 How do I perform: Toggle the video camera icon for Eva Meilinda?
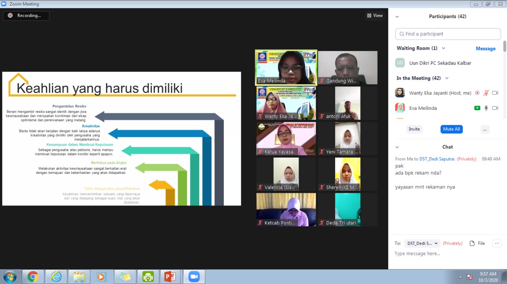click(495, 108)
